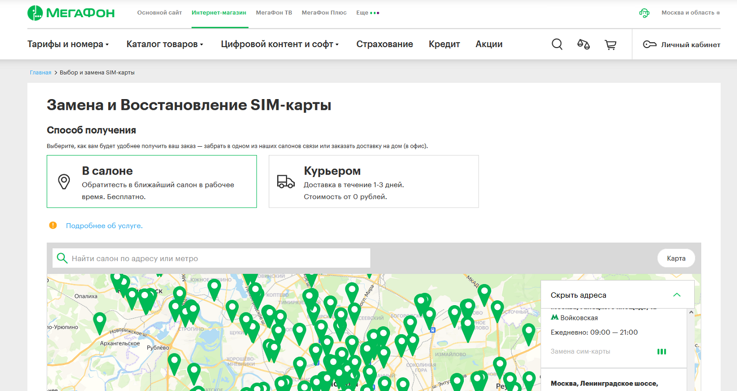Screen dimensions: 737x391
Task: Click Найти салон по адресу или метро field
Action: click(211, 258)
